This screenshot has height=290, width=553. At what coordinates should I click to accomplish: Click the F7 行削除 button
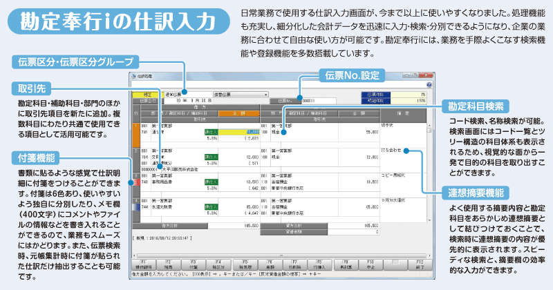tap(295, 265)
